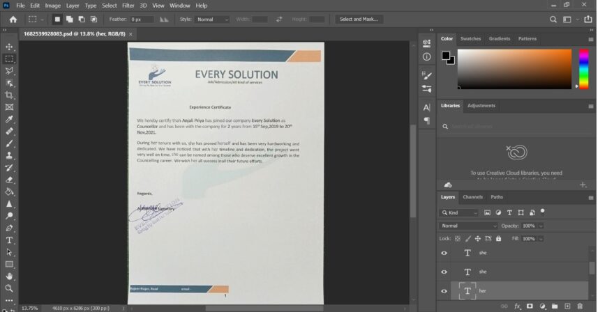The height and width of the screenshot is (312, 607).
Task: Select the Move tool
Action: pyautogui.click(x=9, y=47)
